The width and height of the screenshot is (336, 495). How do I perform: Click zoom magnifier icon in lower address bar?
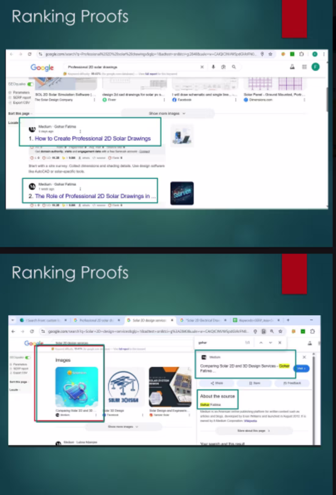pyautogui.click(x=272, y=331)
